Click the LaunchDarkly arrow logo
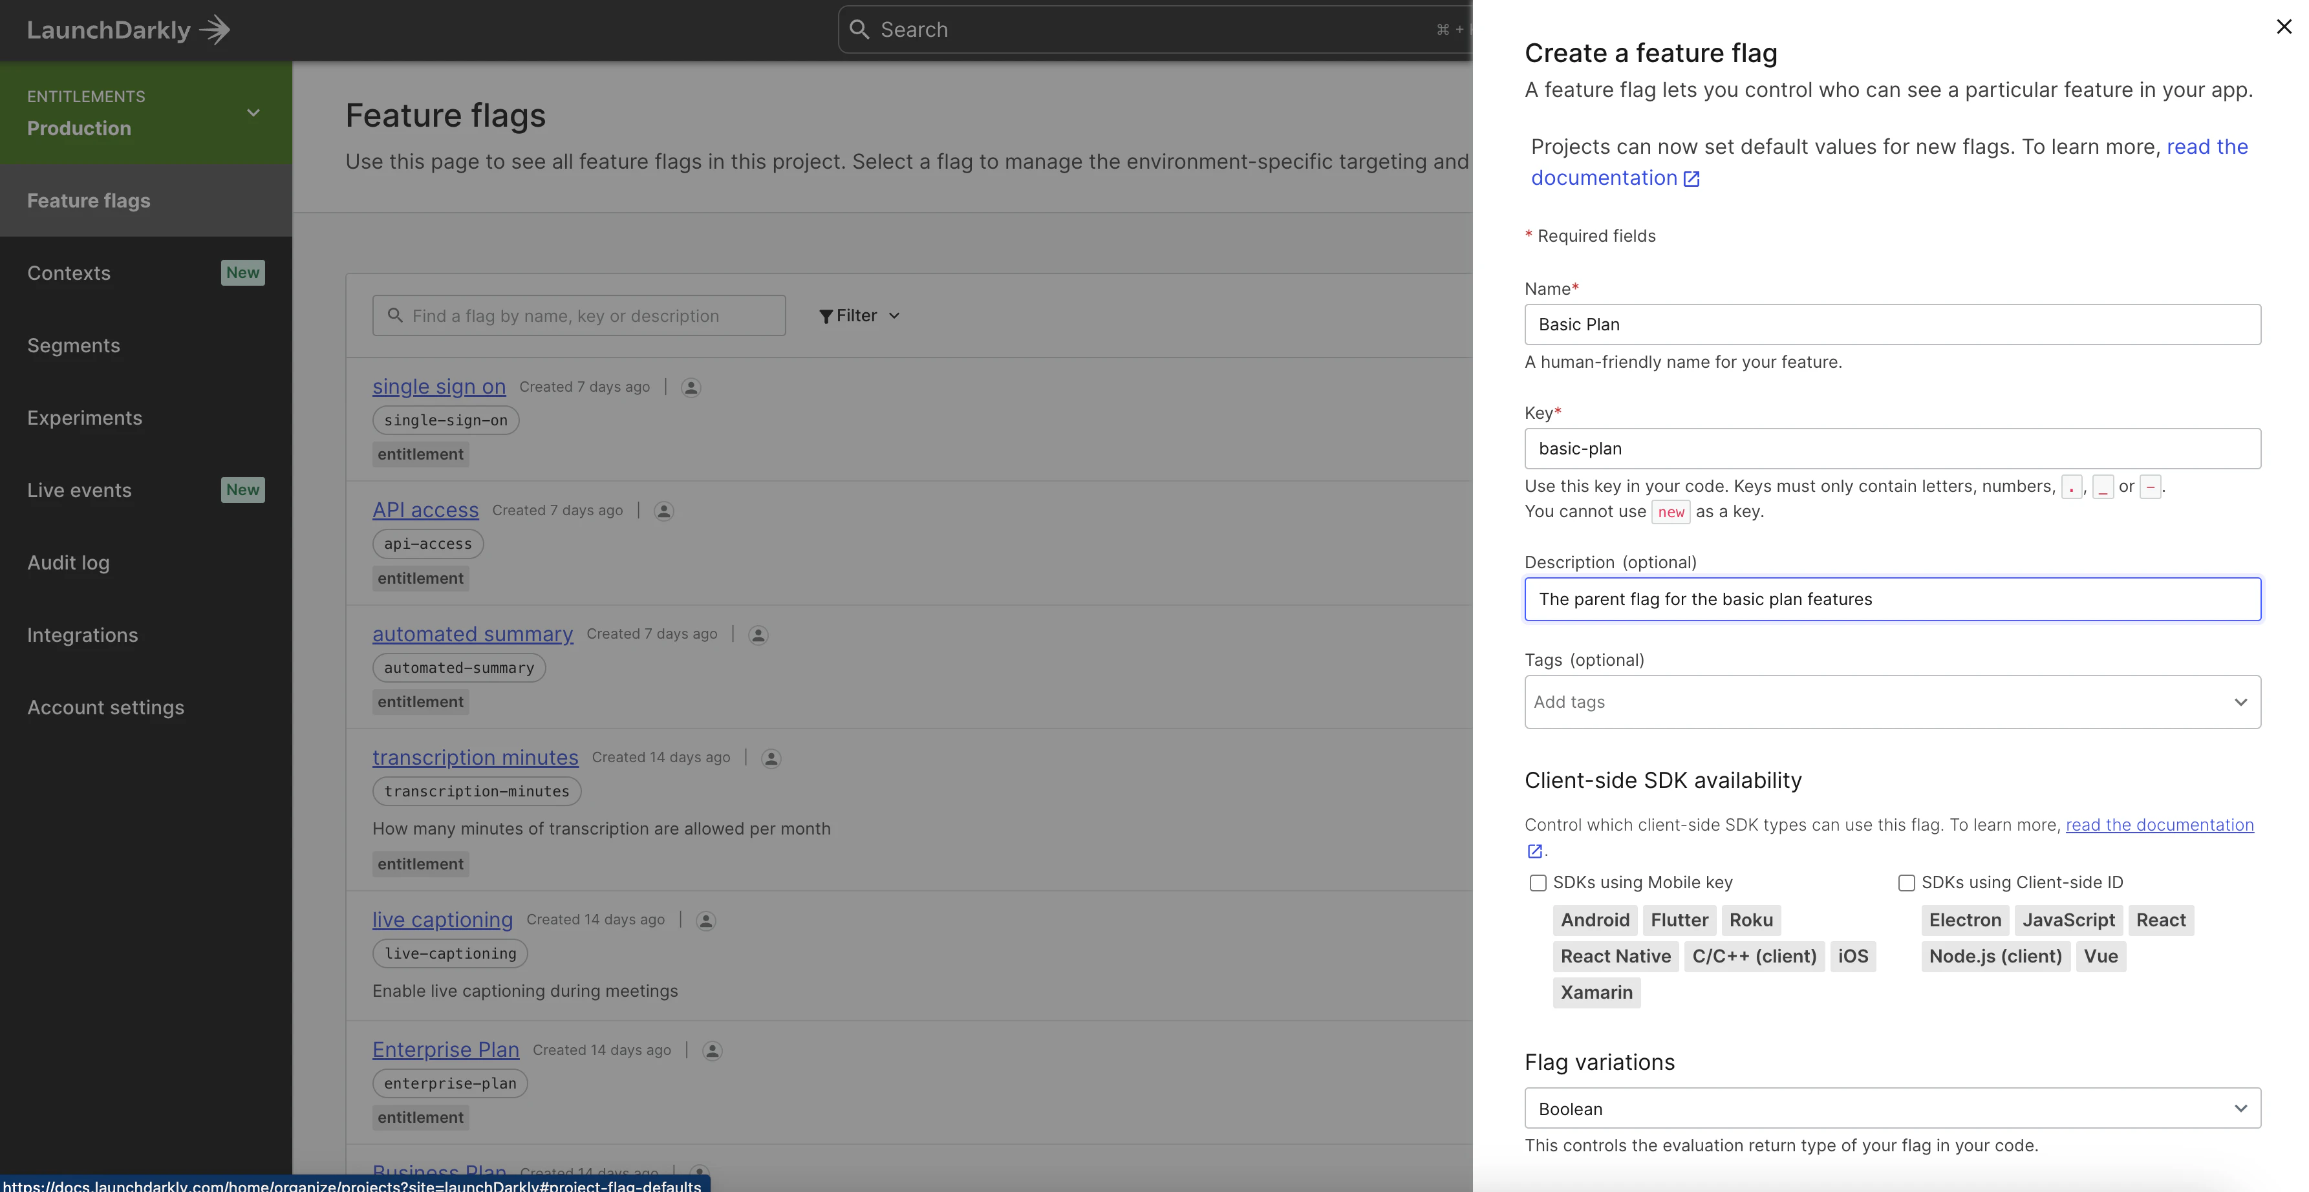 coord(214,28)
